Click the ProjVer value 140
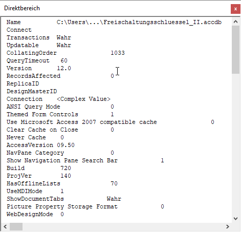 pos(65,176)
